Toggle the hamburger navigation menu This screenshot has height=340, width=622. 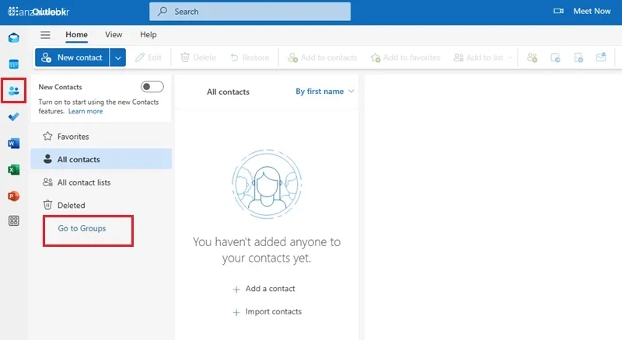[45, 35]
